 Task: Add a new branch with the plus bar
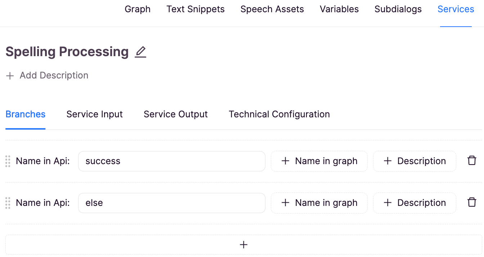pyautogui.click(x=243, y=245)
